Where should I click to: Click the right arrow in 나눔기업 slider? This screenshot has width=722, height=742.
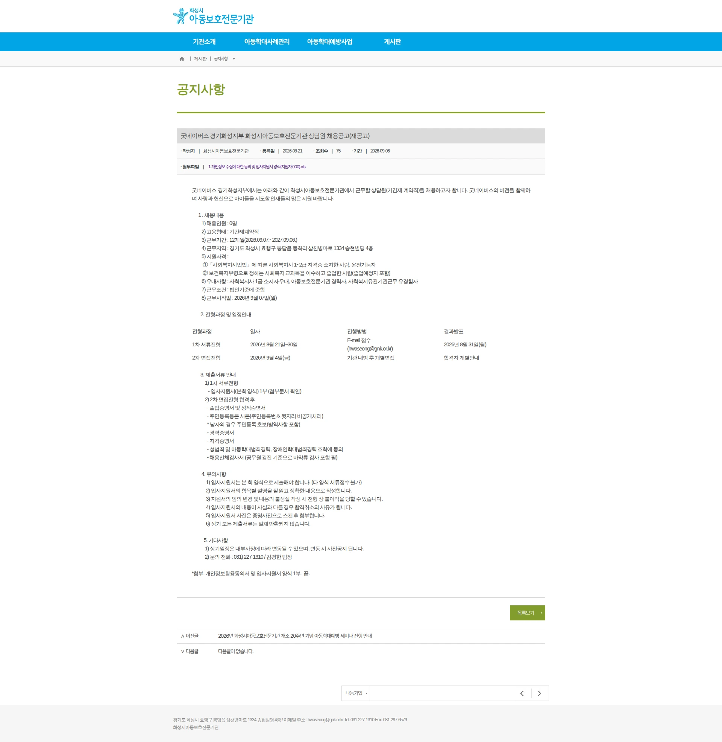coord(540,693)
